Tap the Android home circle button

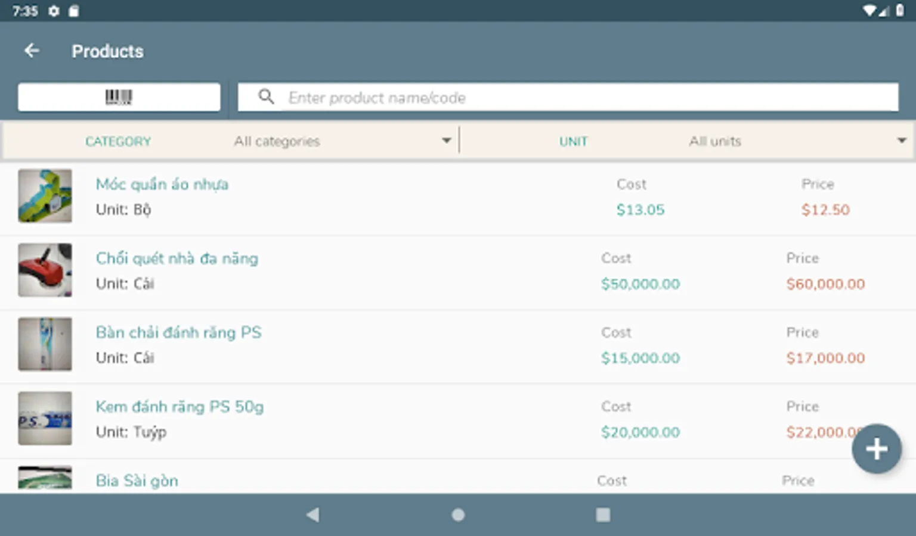pos(458,515)
